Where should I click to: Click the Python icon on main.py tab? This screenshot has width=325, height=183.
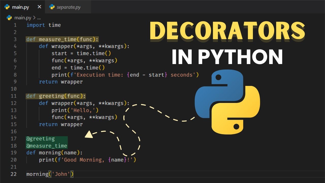(7, 7)
